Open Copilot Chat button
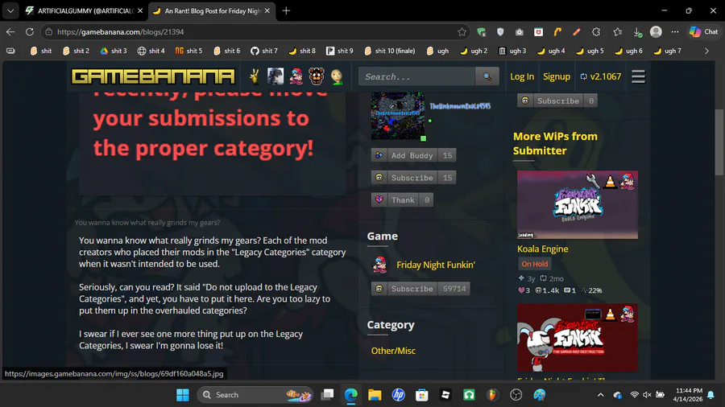 click(x=703, y=32)
